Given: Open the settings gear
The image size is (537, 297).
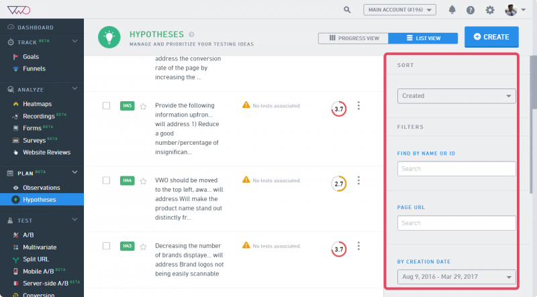Looking at the screenshot, I should pos(490,10).
